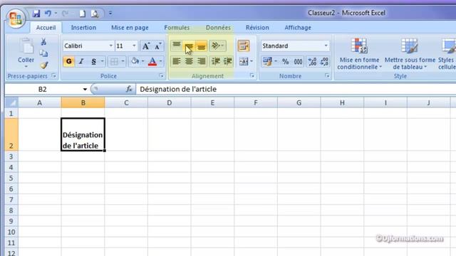Screen dimensions: 456x256
Task: Open the Calibri font name dropdown
Action: click(111, 46)
